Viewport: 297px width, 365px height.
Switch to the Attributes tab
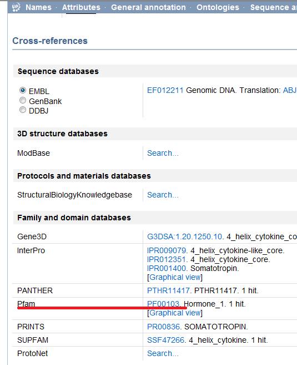(x=81, y=7)
